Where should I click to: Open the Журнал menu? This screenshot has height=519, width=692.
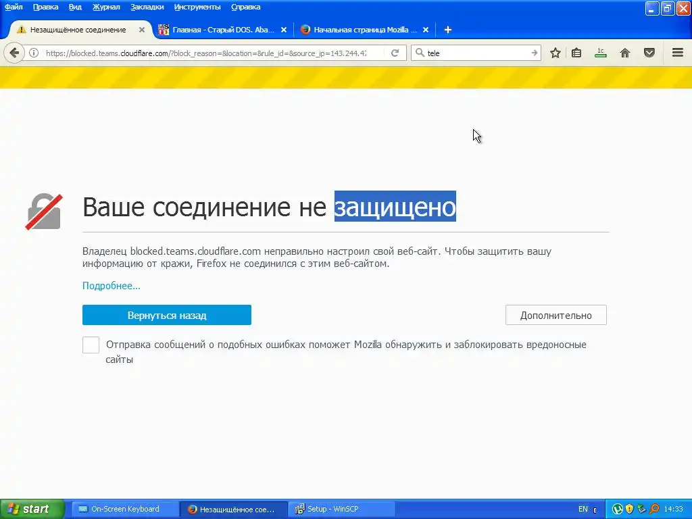(x=106, y=7)
